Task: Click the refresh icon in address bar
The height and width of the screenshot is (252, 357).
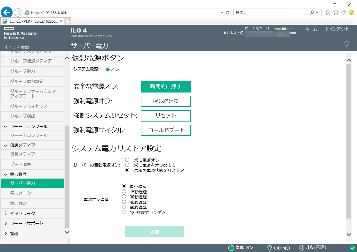Action: tap(227, 13)
